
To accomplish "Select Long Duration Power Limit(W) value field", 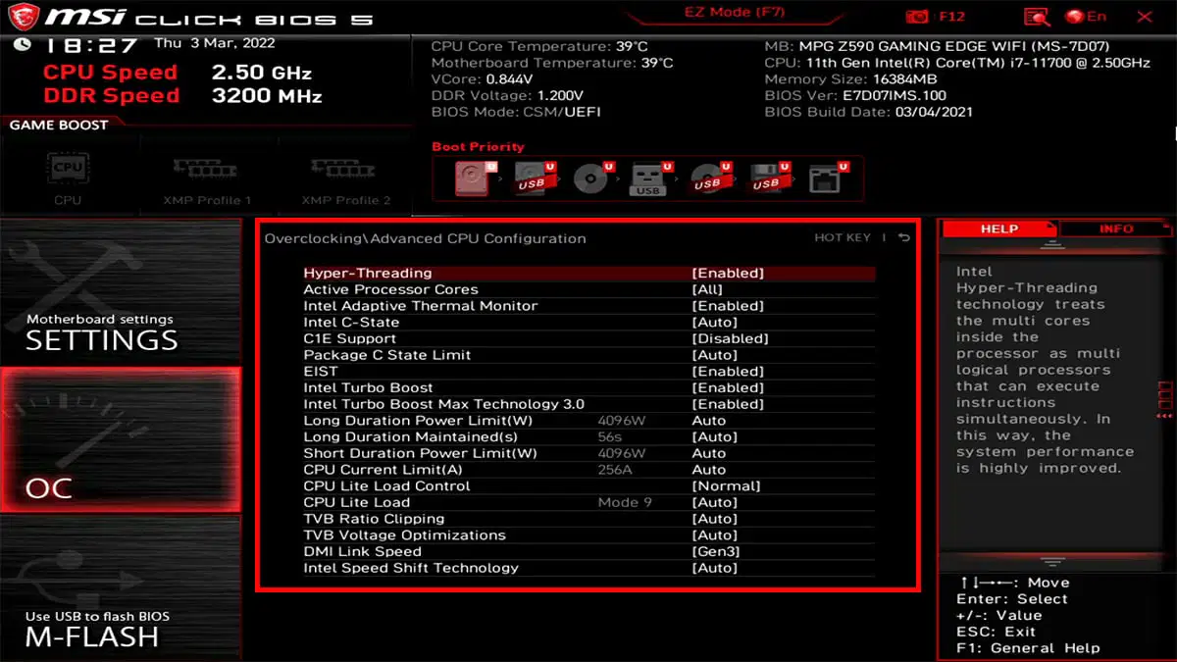I will tap(709, 421).
